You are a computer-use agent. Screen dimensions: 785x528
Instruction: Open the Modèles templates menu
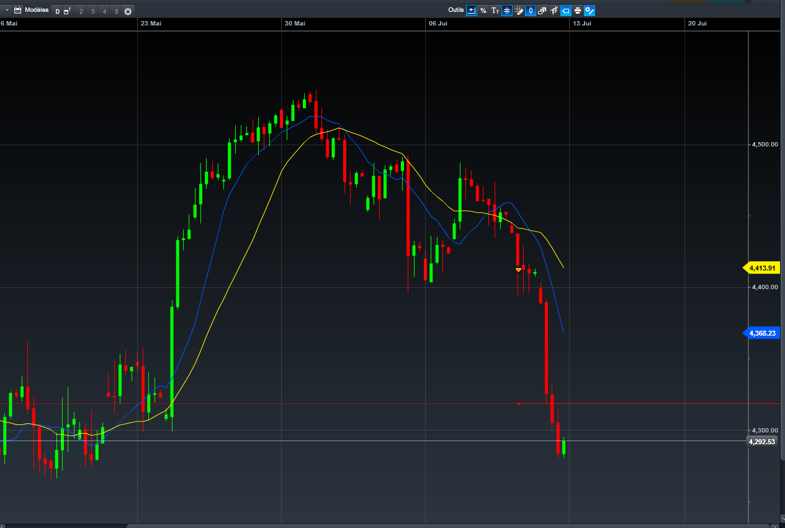point(37,10)
